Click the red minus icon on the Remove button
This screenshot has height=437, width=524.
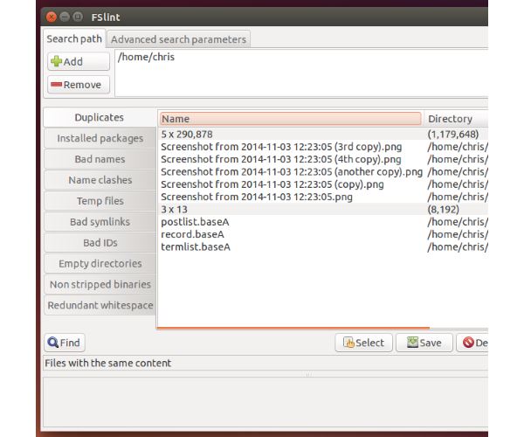pos(56,85)
